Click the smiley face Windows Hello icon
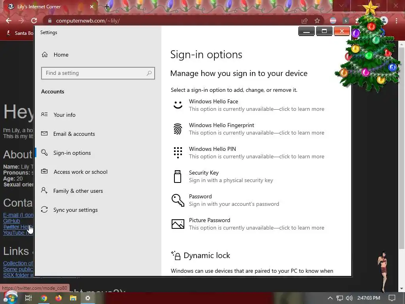Image resolution: width=405 pixels, height=304 pixels. click(178, 104)
